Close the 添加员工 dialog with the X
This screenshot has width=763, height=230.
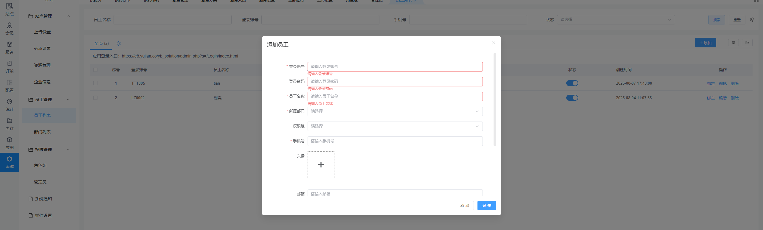494,43
